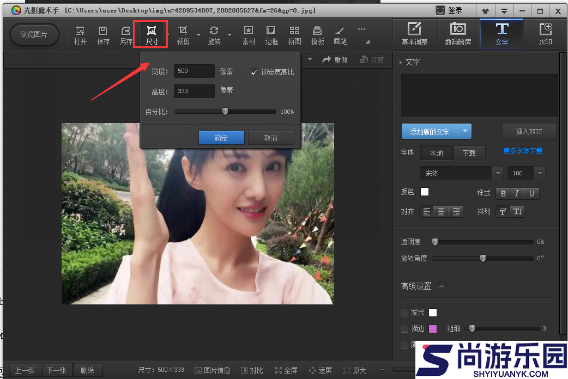Align text to the left
The height and width of the screenshot is (379, 568).
tap(427, 211)
